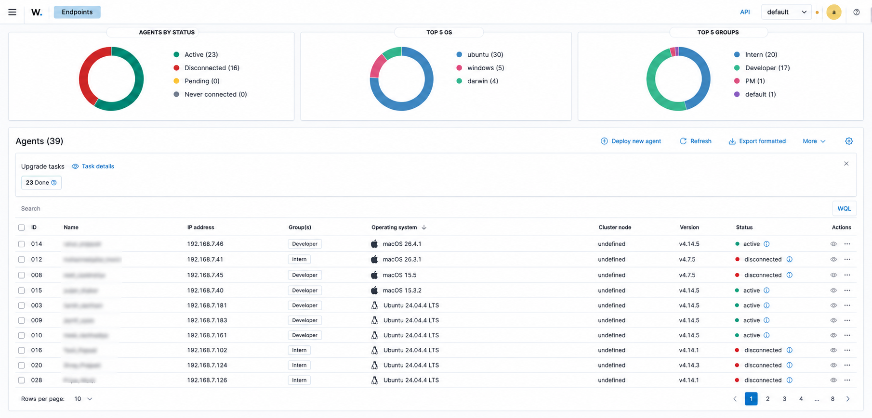The width and height of the screenshot is (872, 418).
Task: Open the Endpoints breadcrumb tab
Action: point(77,12)
